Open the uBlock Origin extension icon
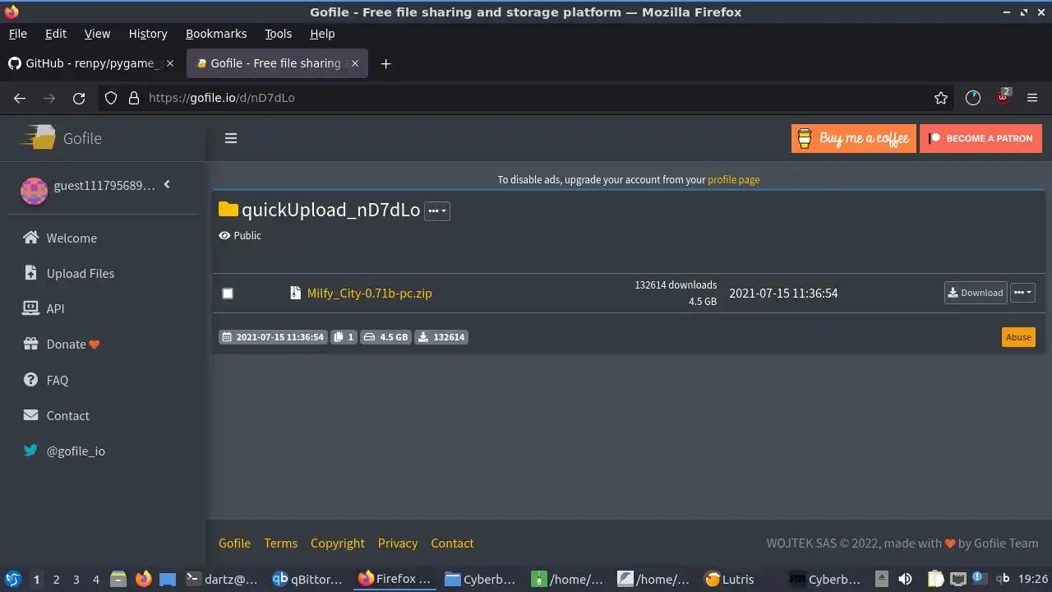 click(1004, 97)
